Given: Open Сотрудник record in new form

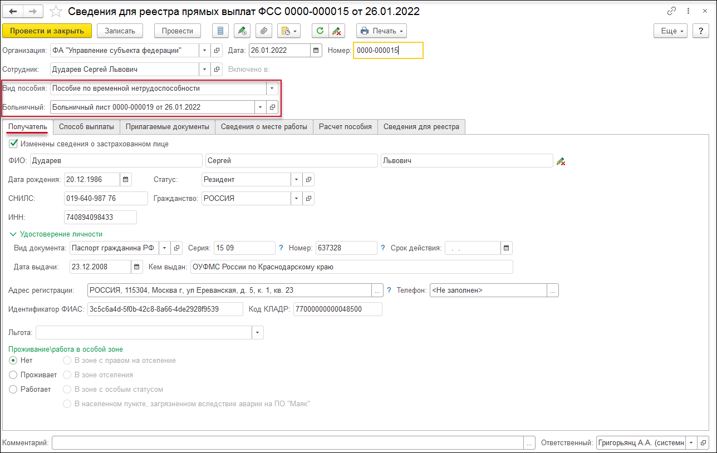Looking at the screenshot, I should tap(217, 70).
